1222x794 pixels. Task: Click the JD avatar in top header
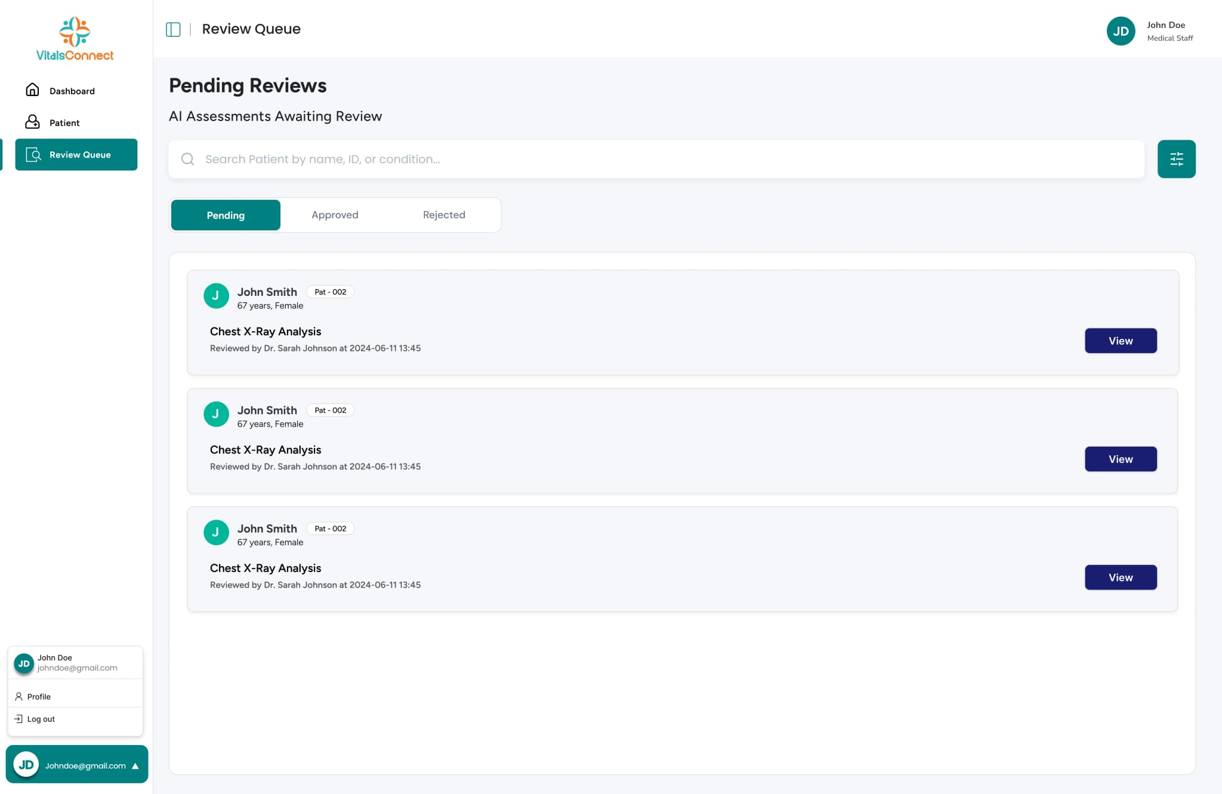1121,31
